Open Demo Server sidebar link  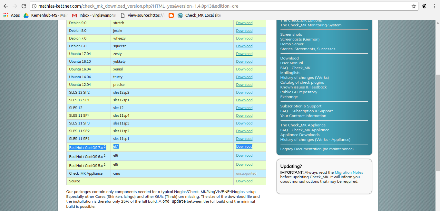(292, 44)
